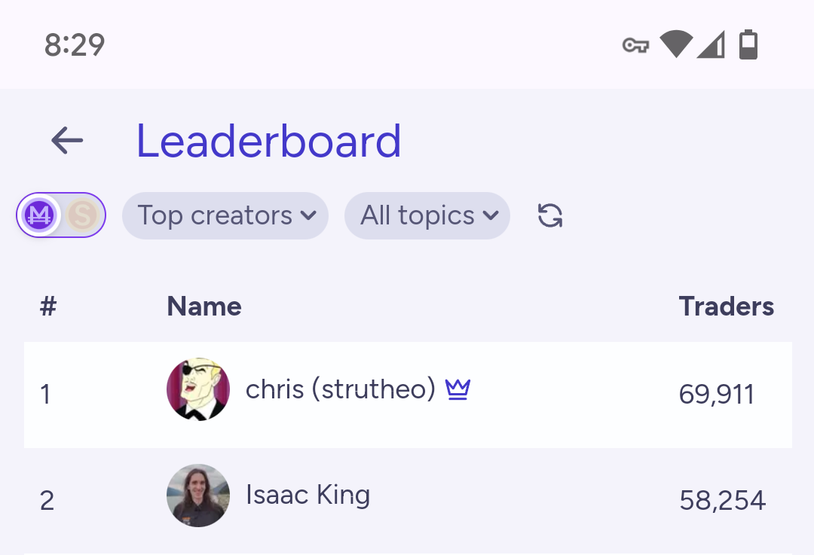Tap the Wi-Fi status icon
This screenshot has width=814, height=555.
coord(676,44)
